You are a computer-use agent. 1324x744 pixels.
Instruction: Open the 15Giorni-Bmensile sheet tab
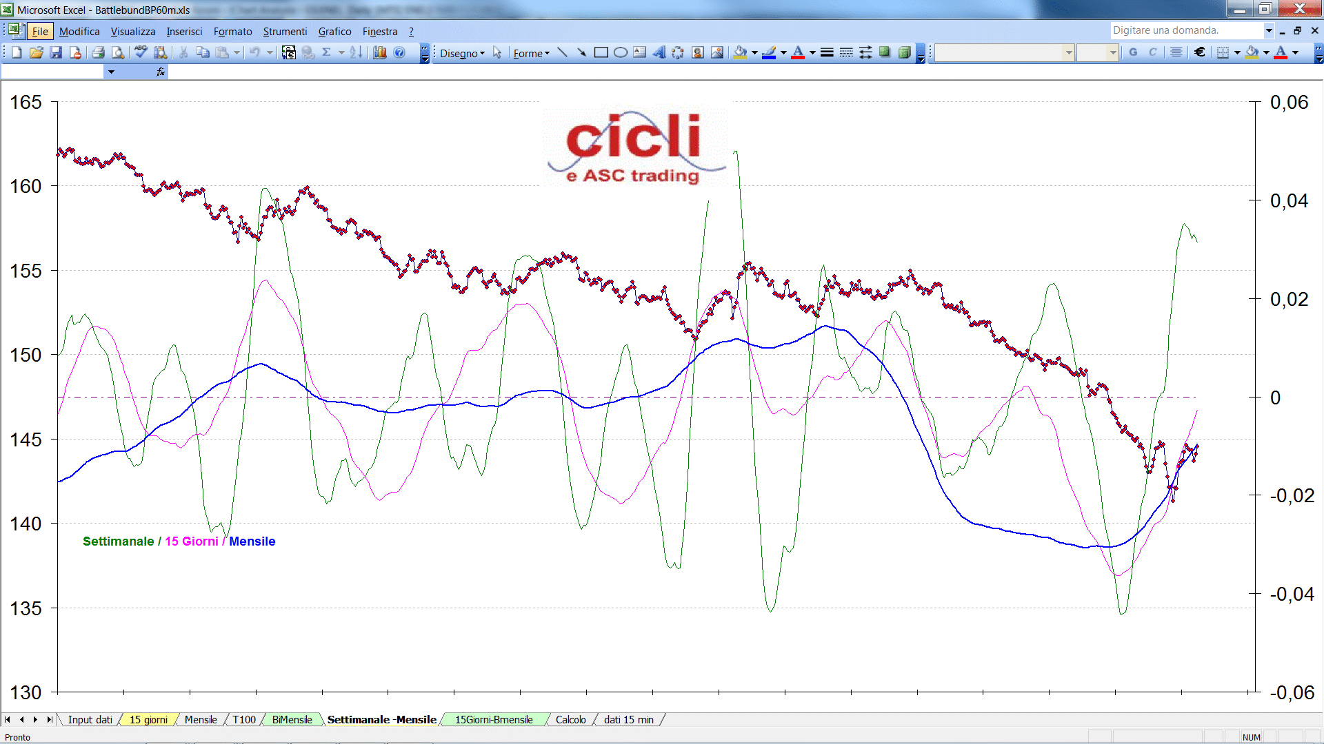494,720
